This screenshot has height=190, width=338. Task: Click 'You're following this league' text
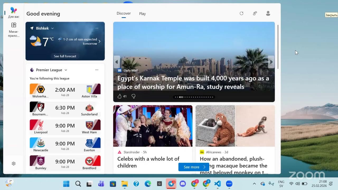click(x=50, y=78)
